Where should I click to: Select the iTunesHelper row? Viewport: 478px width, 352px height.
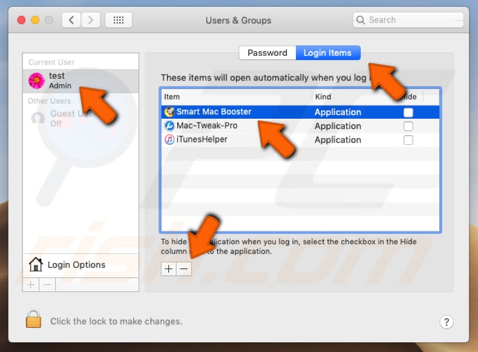(x=300, y=139)
